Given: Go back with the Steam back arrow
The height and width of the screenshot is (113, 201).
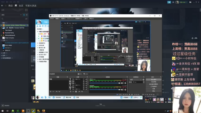Looking at the screenshot, I should (2, 6).
